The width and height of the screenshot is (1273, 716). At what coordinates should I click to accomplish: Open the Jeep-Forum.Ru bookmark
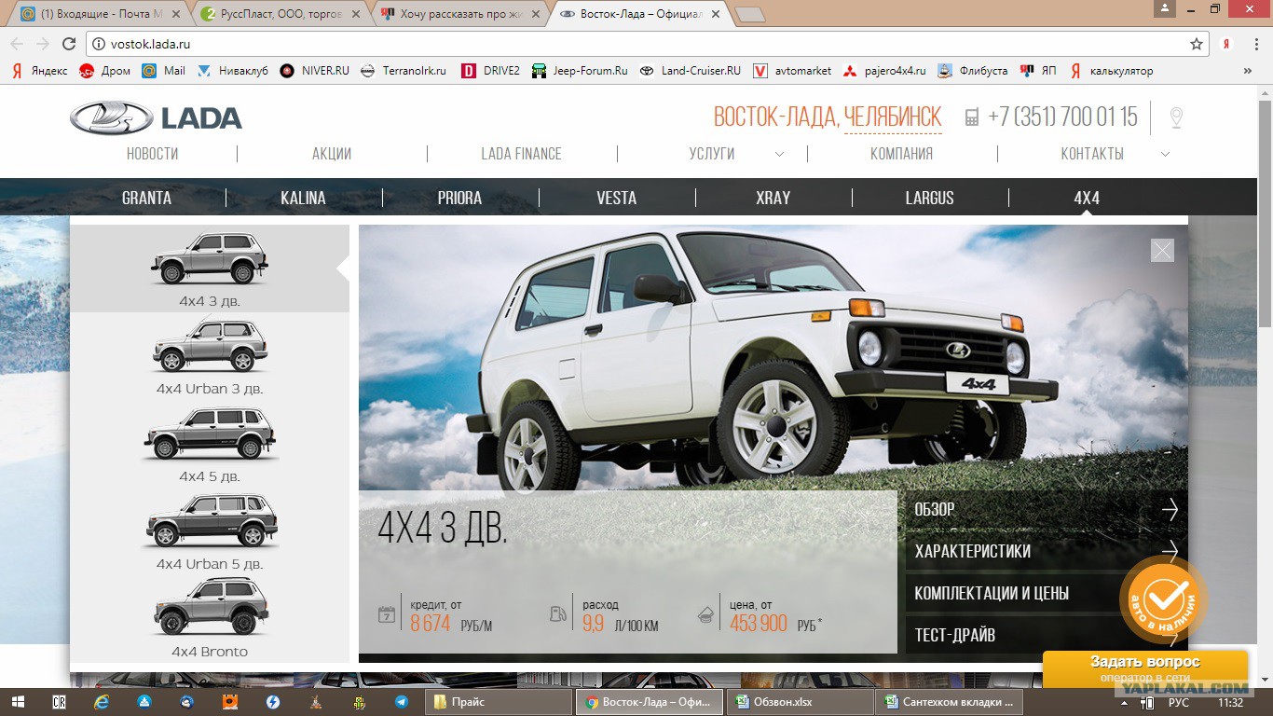pyautogui.click(x=580, y=71)
